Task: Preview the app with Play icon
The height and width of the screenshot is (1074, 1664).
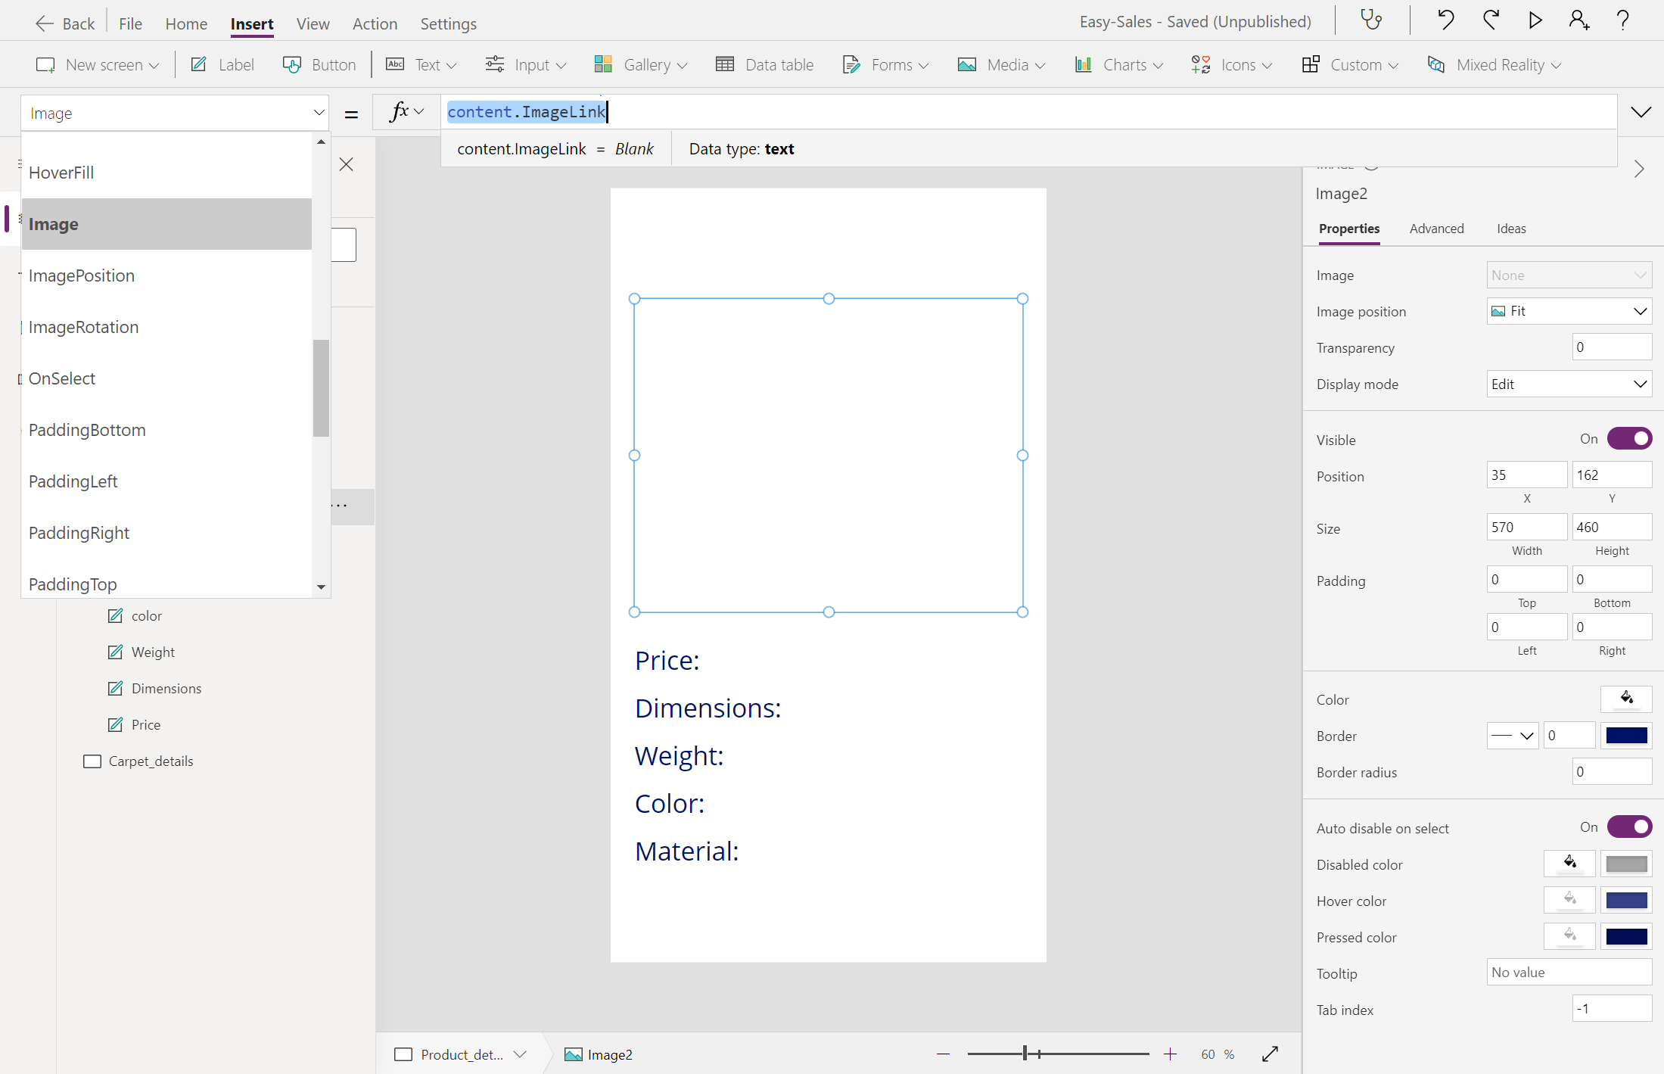Action: pyautogui.click(x=1535, y=20)
